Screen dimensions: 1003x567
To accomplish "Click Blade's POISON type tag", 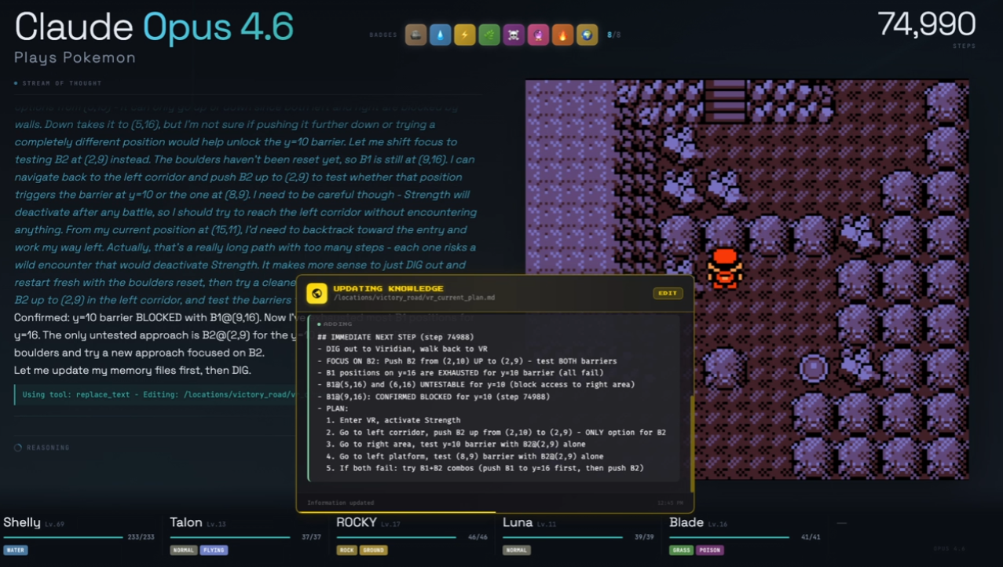I will tap(711, 551).
